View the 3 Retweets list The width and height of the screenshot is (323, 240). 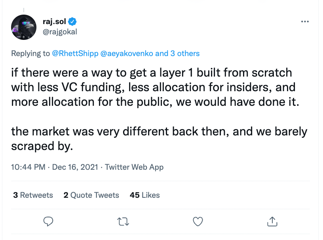33,195
